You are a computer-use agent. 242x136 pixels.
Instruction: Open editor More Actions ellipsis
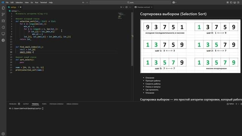click(130, 7)
